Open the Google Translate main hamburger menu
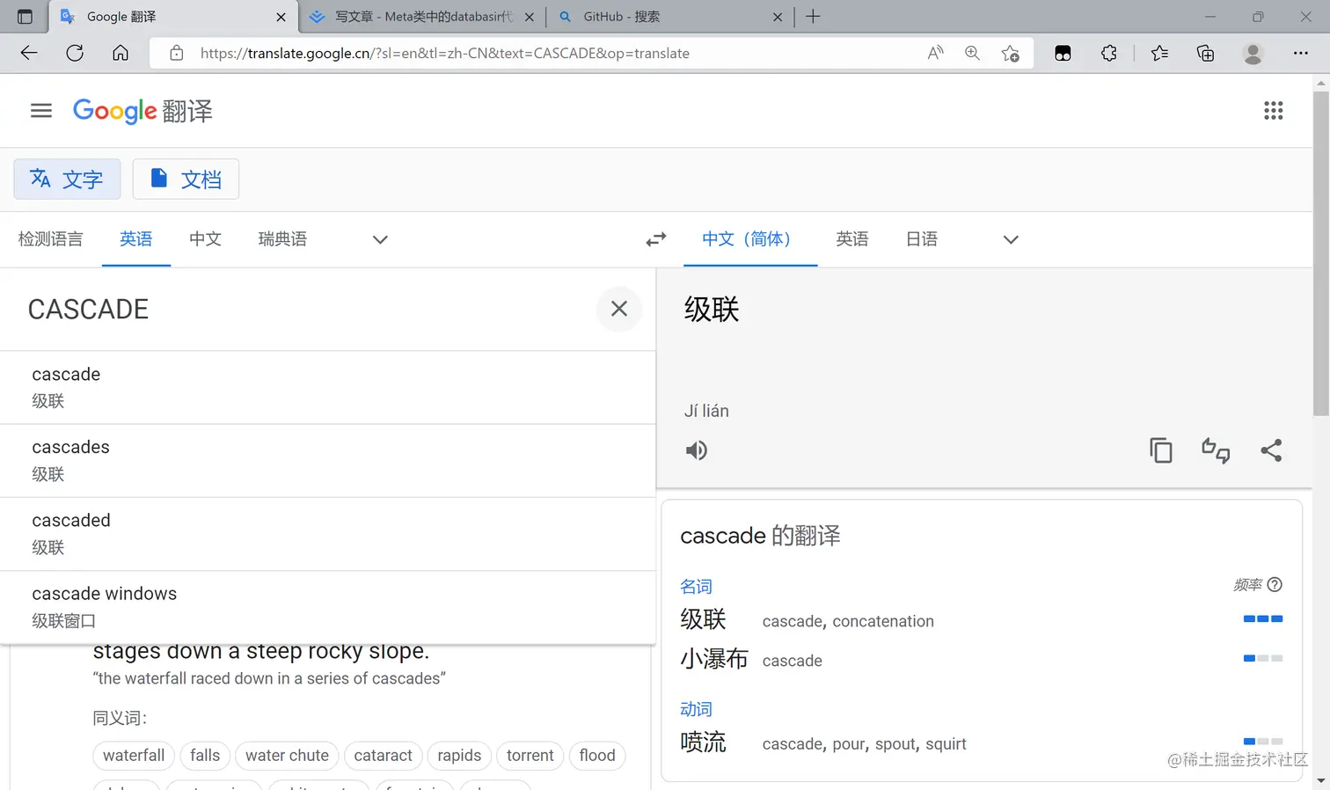 point(41,111)
